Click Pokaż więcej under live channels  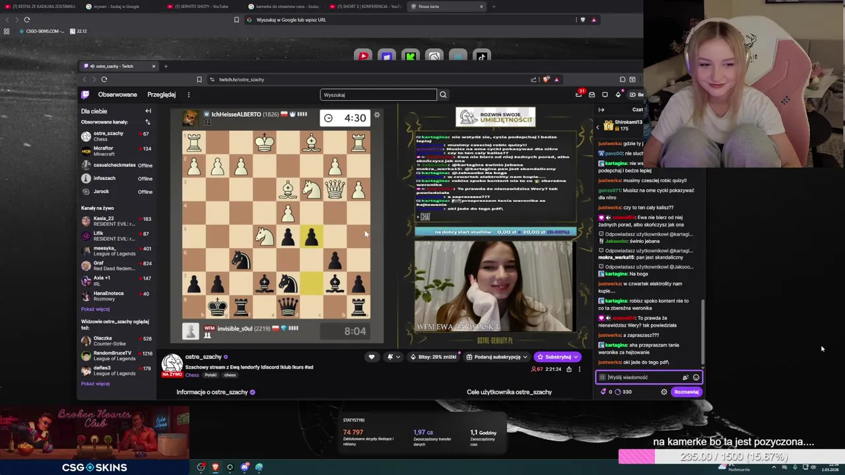(95, 309)
